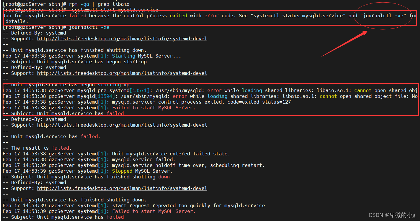The height and width of the screenshot is (221, 420).
Task: Select quoted "journalctl -xe" in the error message
Action: (383, 16)
